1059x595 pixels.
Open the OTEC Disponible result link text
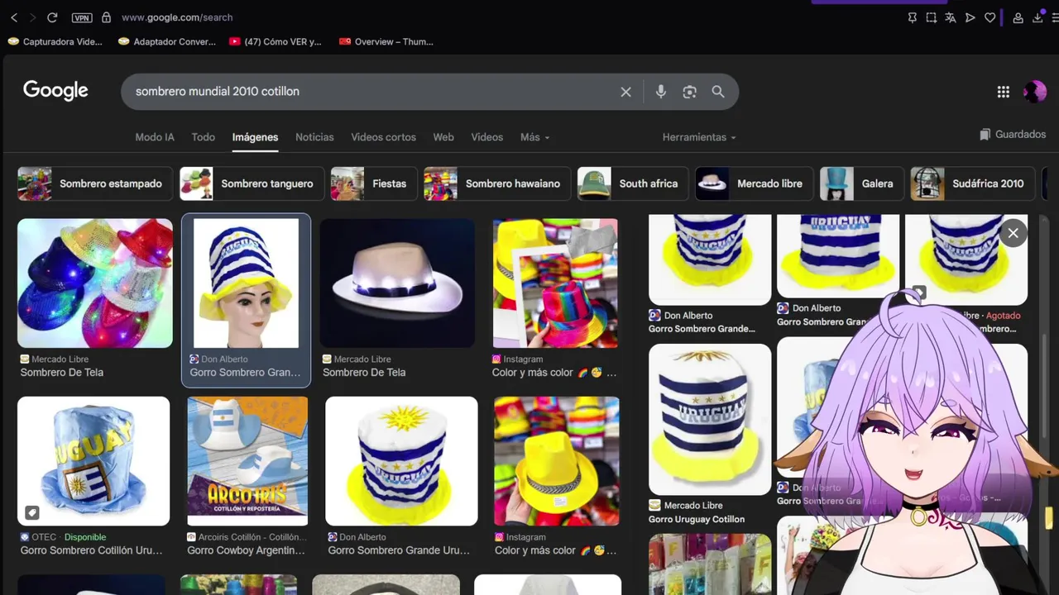point(63,537)
